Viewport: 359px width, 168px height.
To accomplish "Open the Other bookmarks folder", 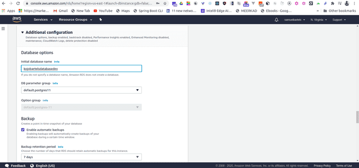I will (x=340, y=11).
